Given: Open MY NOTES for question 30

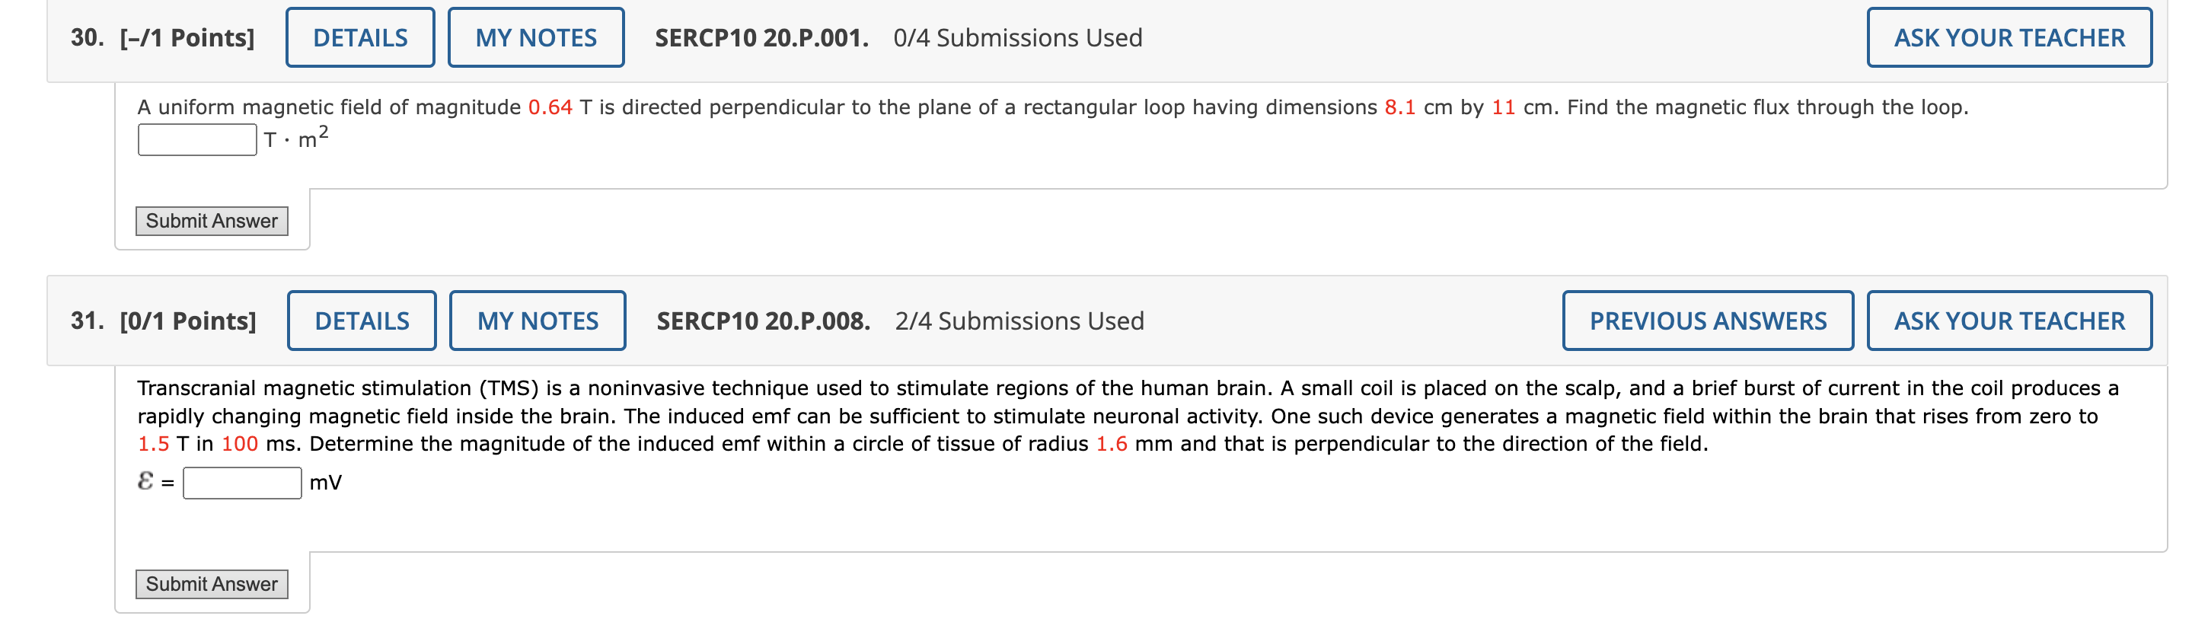Looking at the screenshot, I should tap(537, 37).
